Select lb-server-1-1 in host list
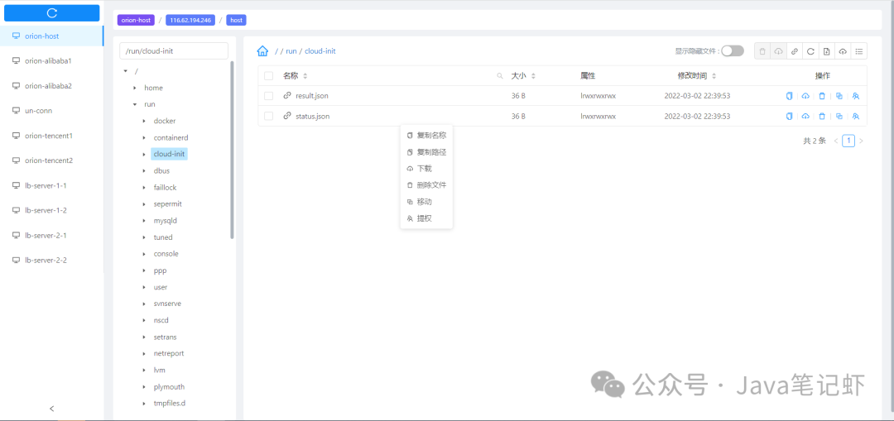The height and width of the screenshot is (421, 894). click(x=52, y=185)
